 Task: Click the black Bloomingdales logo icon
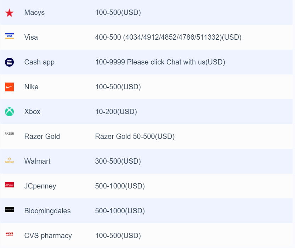9,210
